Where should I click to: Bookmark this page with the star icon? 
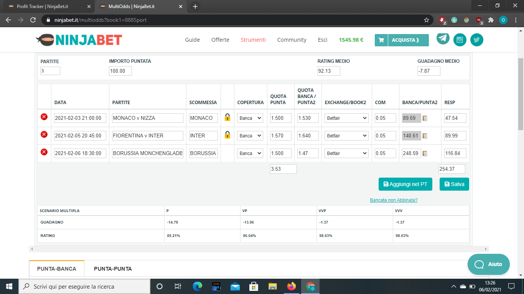pyautogui.click(x=426, y=20)
